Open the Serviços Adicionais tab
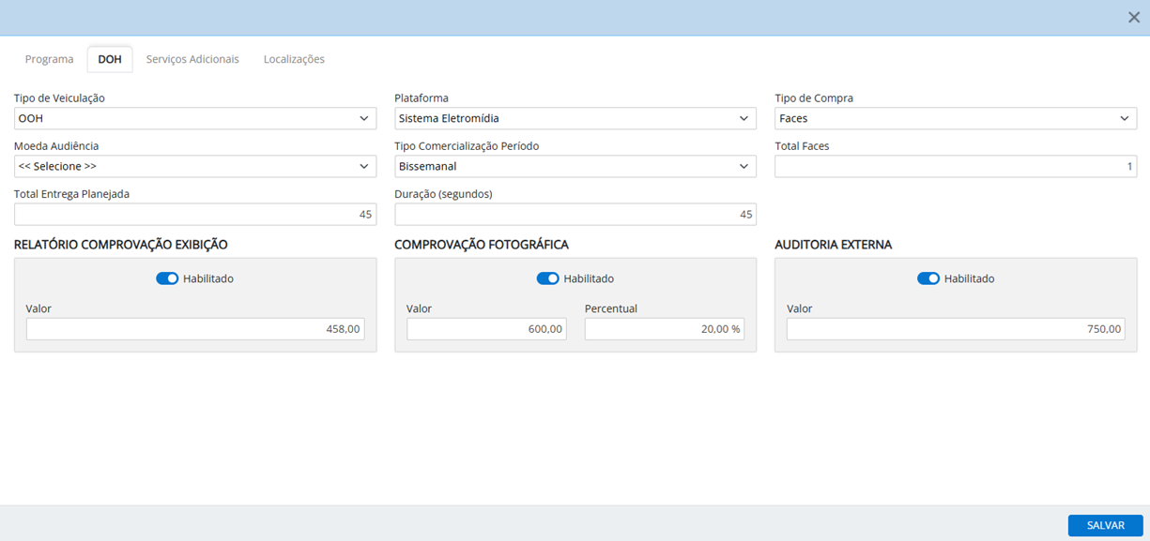 coord(192,59)
